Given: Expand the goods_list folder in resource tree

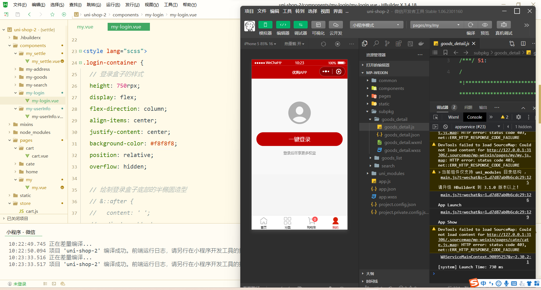Looking at the screenshot, I should click(x=391, y=158).
